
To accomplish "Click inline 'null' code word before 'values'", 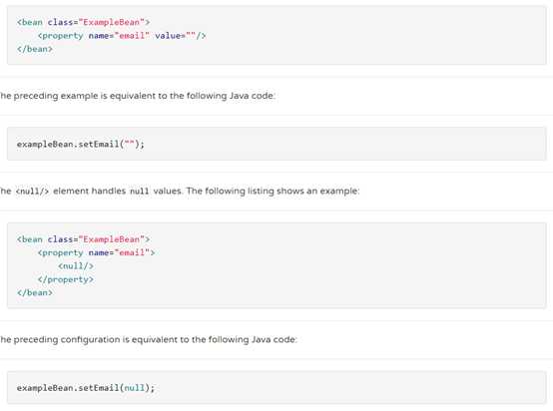I will pos(140,192).
